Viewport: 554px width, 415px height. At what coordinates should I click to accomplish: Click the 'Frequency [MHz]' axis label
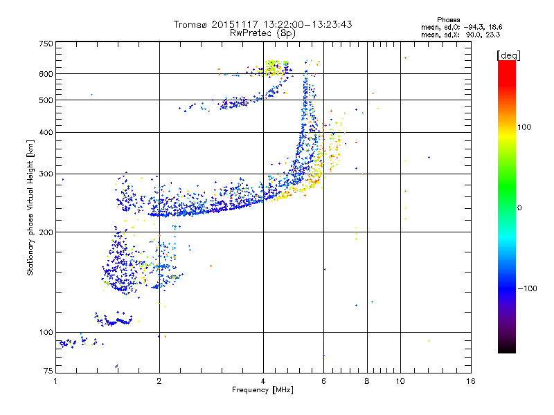[262, 390]
